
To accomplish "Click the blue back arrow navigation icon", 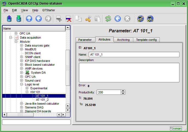I will [38, 19].
